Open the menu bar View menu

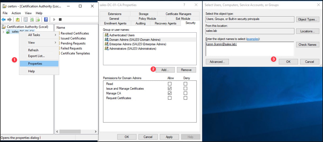coord(28,13)
